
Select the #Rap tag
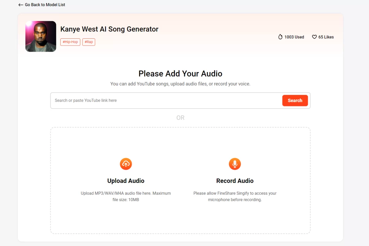coord(89,42)
